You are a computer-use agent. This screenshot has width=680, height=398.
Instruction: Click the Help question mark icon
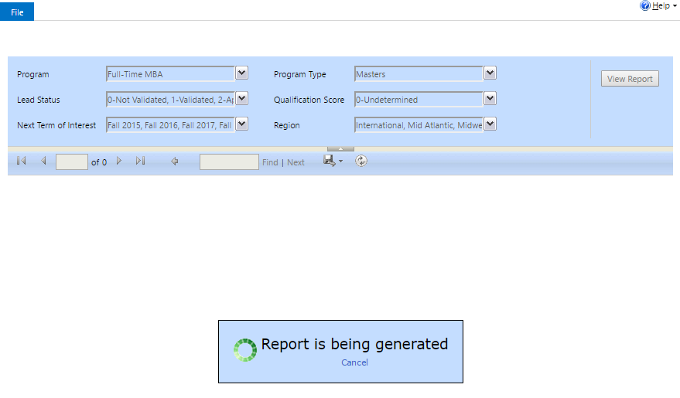pyautogui.click(x=644, y=5)
